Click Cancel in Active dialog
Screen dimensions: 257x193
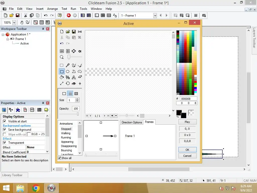click(187, 156)
